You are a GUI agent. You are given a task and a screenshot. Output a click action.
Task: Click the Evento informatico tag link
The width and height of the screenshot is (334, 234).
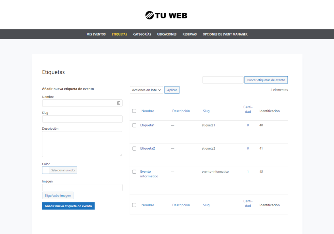pyautogui.click(x=149, y=174)
